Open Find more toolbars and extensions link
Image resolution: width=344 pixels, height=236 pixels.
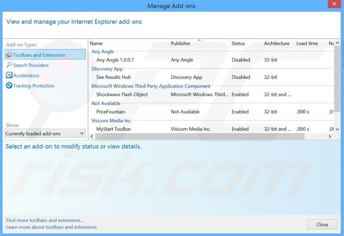(x=45, y=220)
